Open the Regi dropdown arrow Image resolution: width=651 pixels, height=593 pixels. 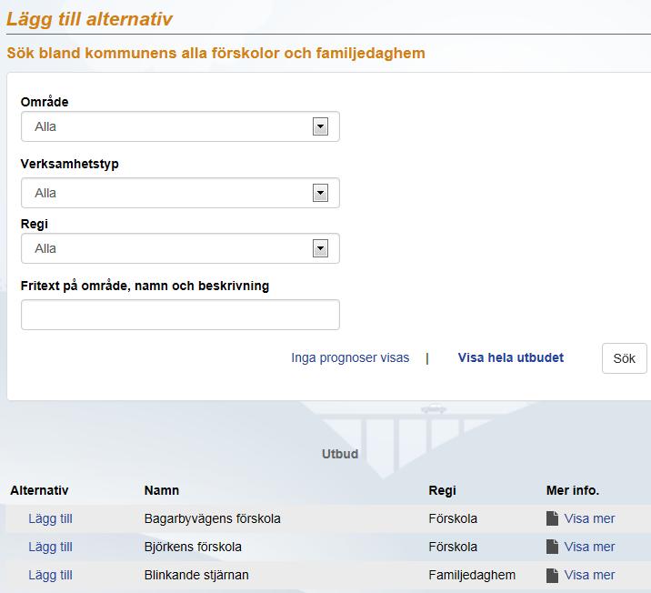(x=320, y=248)
